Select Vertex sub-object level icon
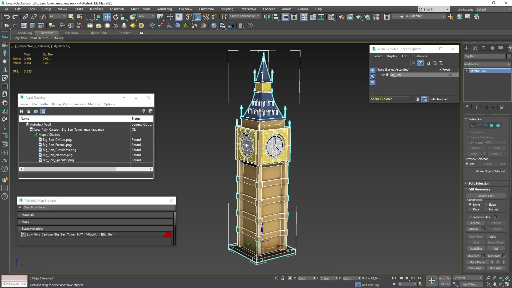The width and height of the screenshot is (512, 288). coord(473,125)
